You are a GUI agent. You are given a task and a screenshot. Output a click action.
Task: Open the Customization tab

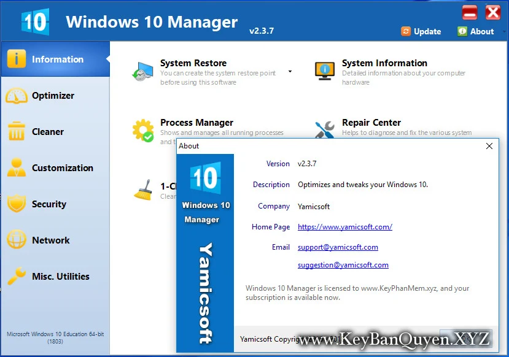pos(55,168)
